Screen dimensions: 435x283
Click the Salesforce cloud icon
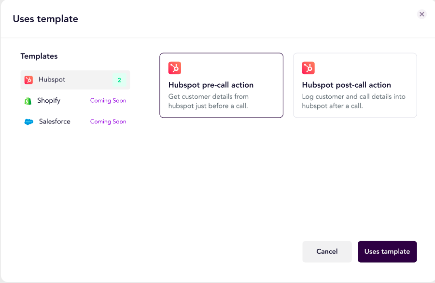tap(28, 122)
